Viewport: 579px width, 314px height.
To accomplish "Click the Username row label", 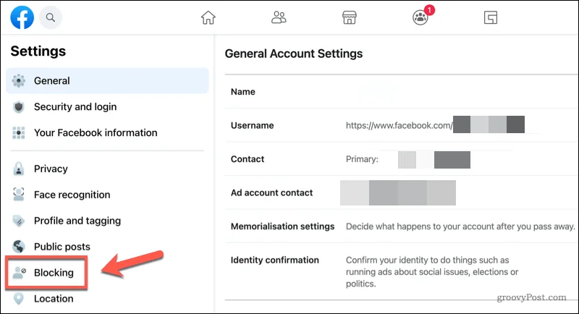I will click(252, 125).
